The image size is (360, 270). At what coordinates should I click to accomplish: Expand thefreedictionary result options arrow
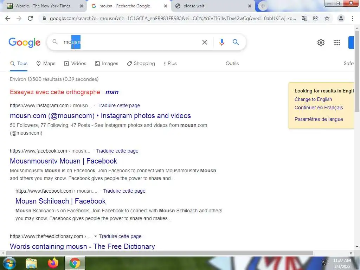click(96, 236)
